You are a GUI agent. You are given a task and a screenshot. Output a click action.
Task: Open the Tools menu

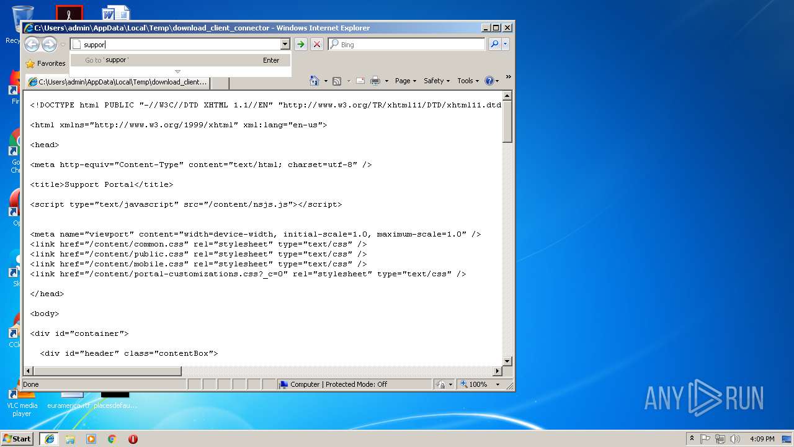pos(468,81)
